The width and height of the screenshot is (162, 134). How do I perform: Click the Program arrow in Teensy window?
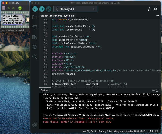pos(9,8)
